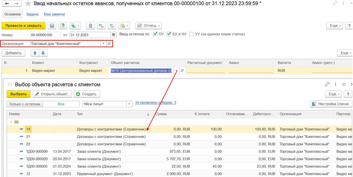Expand the Объект расчетов cell dropdown
Viewport: 353px width, 177px height.
pyautogui.click(x=176, y=71)
